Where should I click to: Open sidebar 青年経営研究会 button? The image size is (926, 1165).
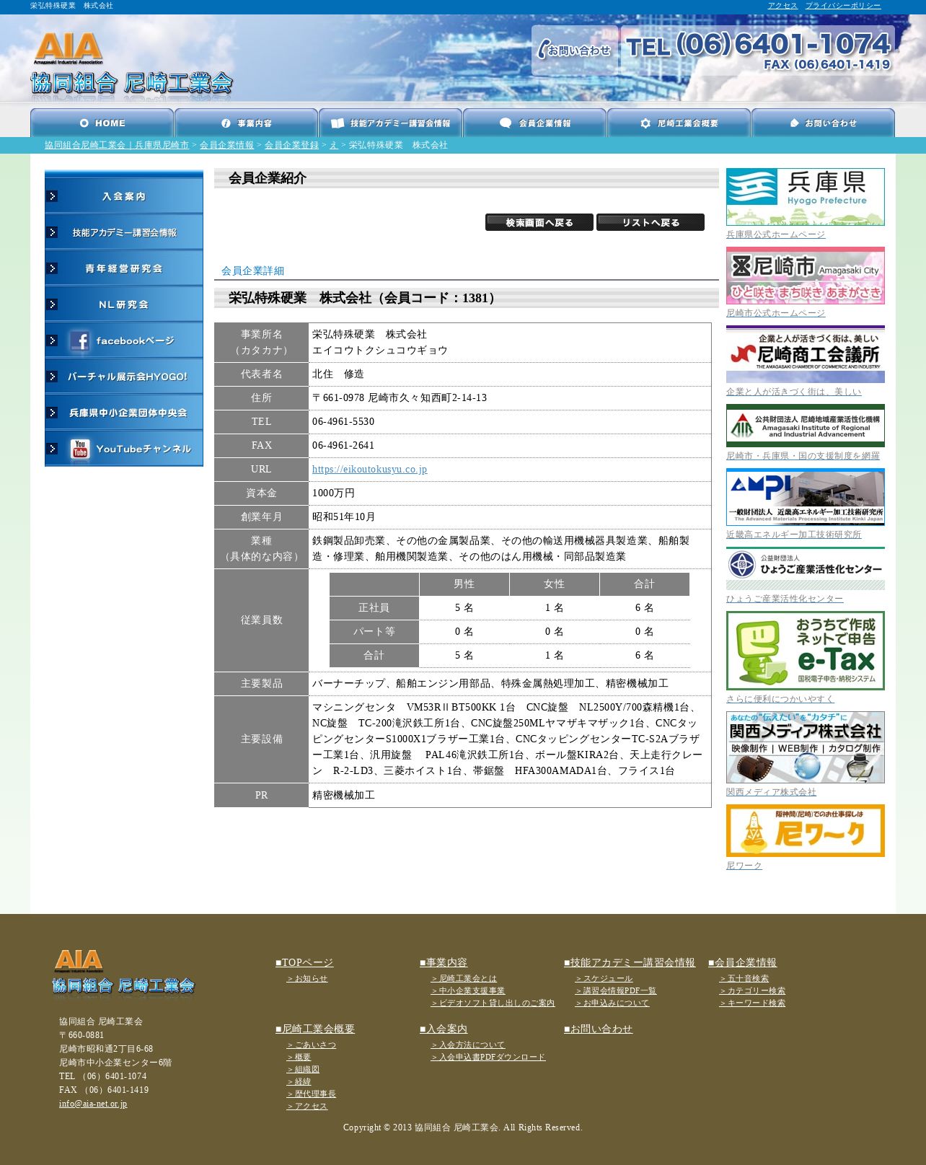[124, 268]
